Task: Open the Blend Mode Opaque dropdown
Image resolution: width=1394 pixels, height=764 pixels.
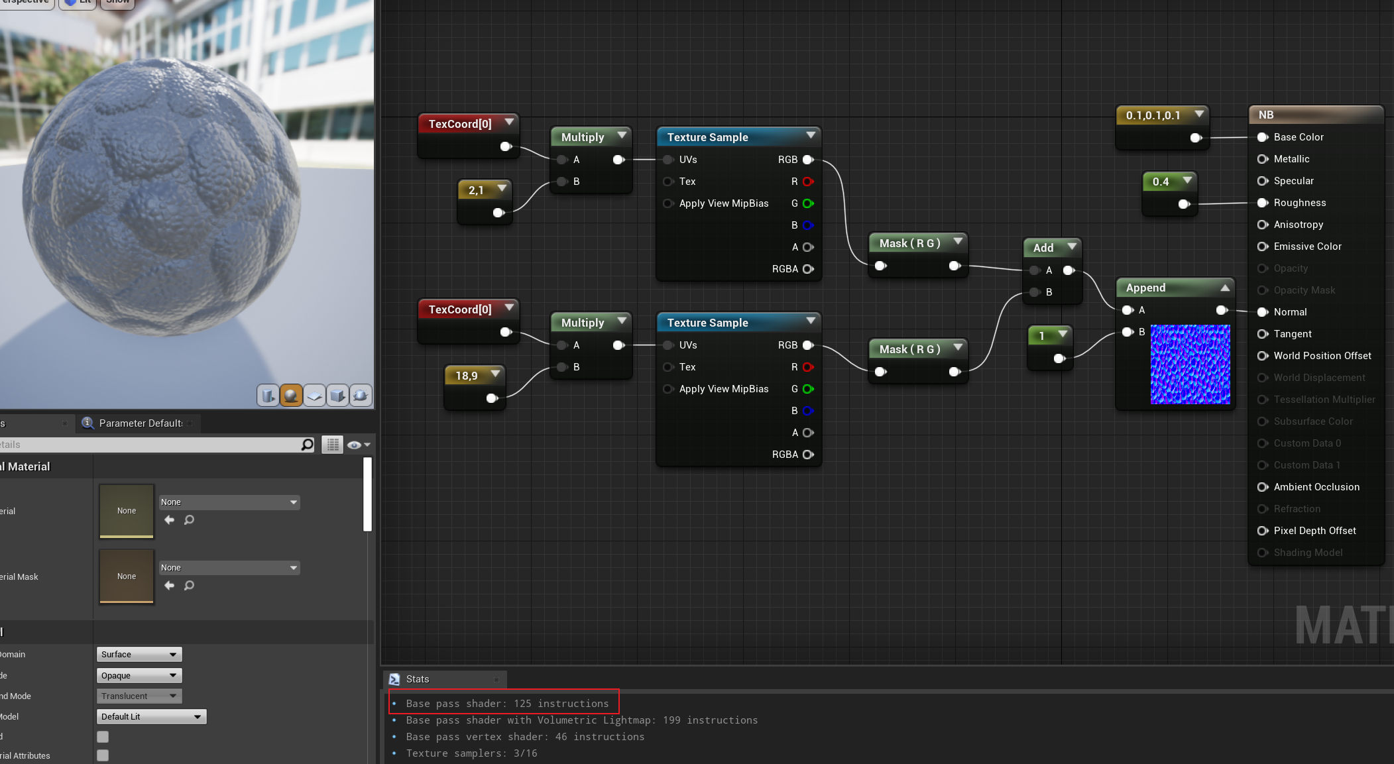Action: 139,675
